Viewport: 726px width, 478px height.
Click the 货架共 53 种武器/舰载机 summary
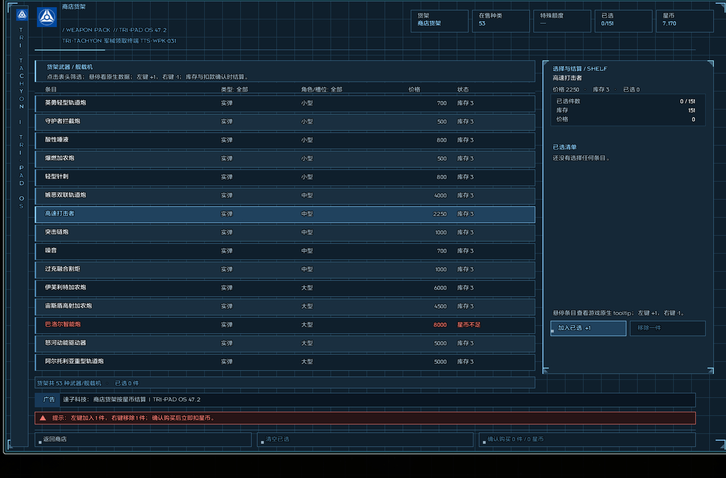coord(69,383)
